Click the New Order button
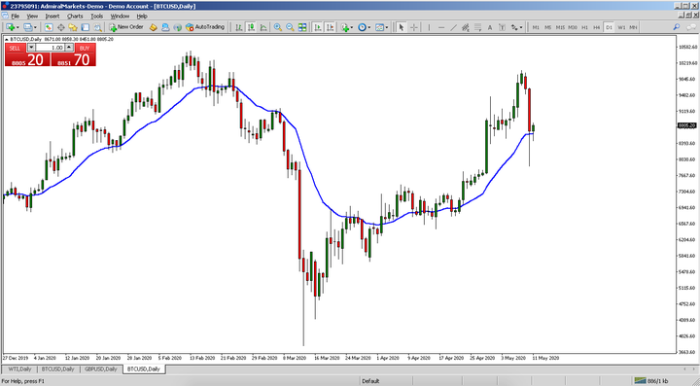Screen dimensions: 700x386 [x=126, y=27]
